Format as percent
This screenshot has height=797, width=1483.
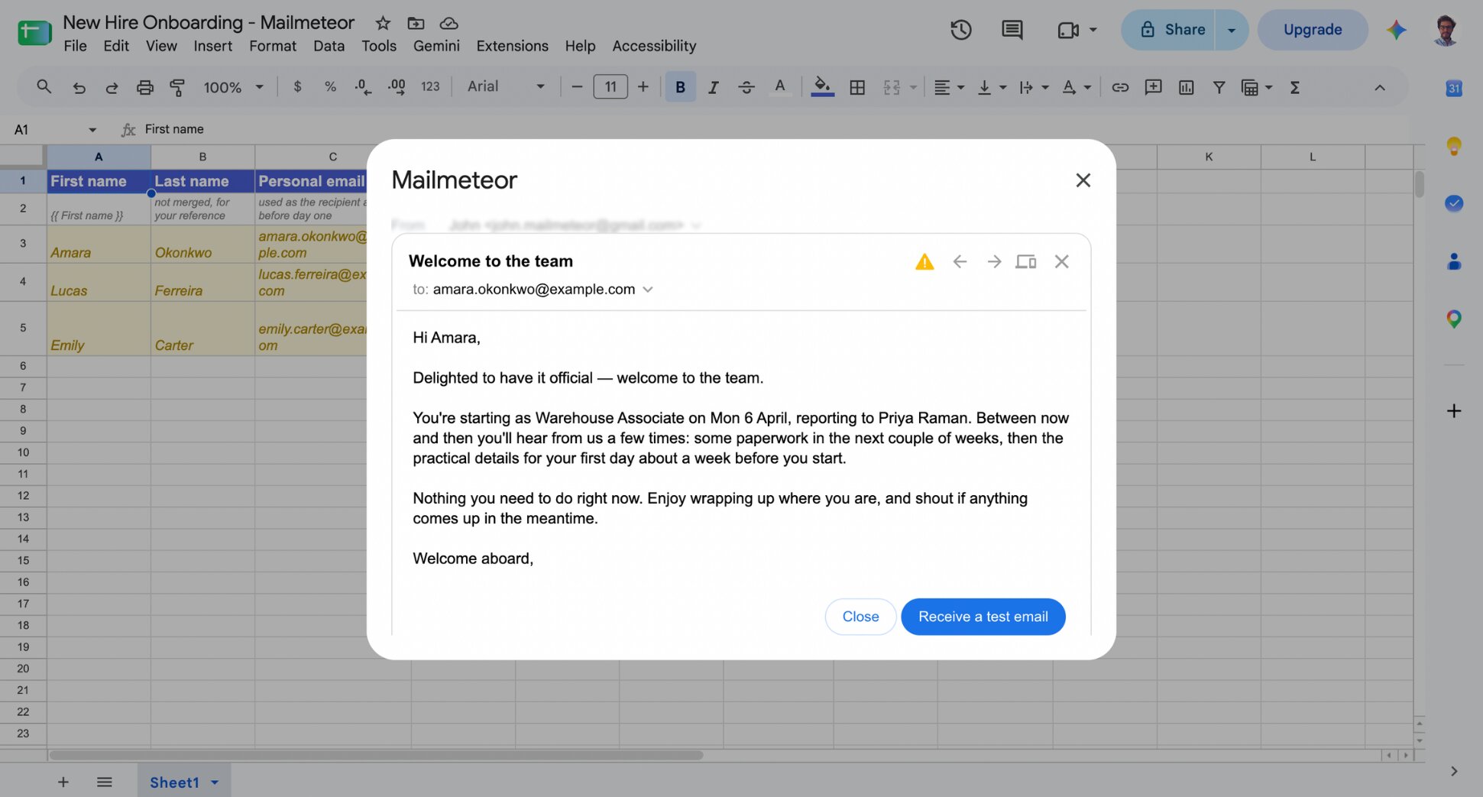(330, 87)
